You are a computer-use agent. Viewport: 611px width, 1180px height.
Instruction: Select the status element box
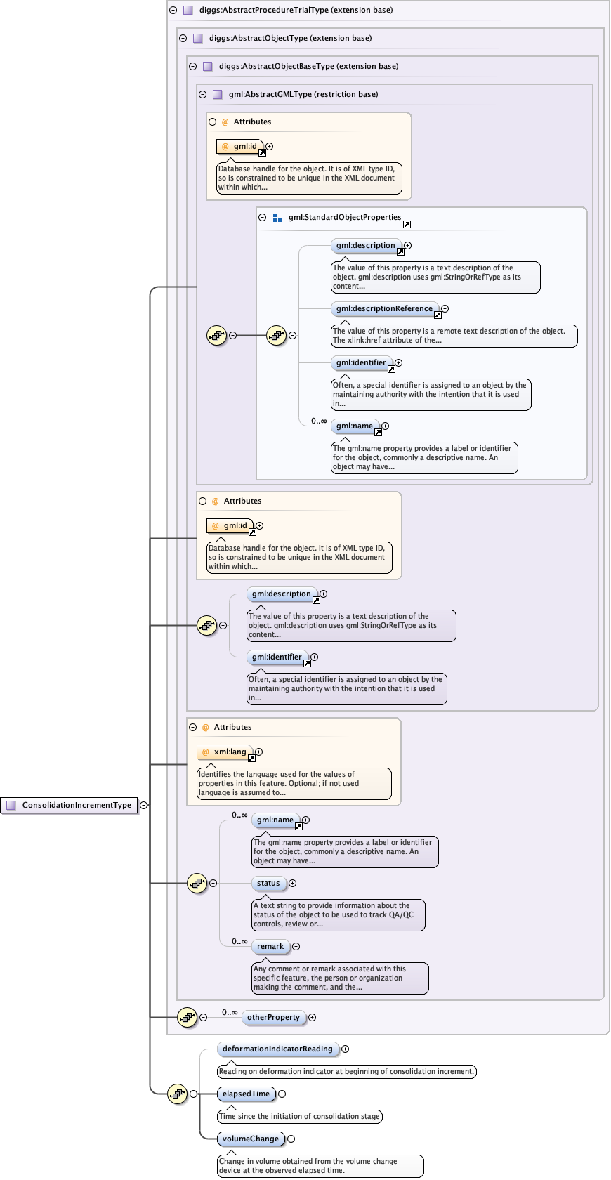(x=268, y=884)
